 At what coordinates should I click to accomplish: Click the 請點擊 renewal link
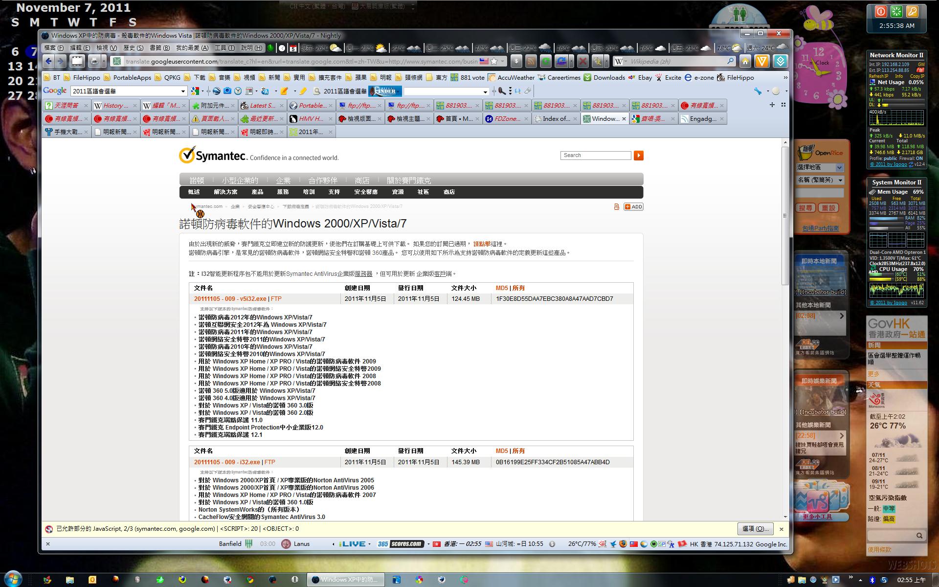pyautogui.click(x=482, y=244)
